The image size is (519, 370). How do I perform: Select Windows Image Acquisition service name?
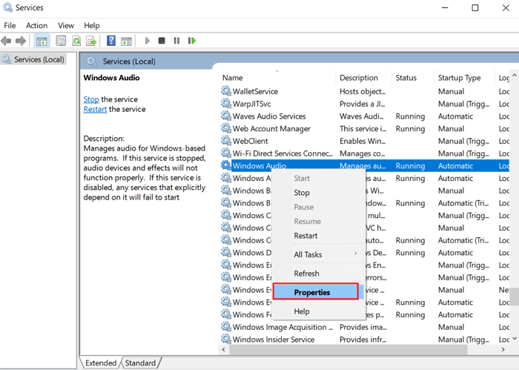coord(282,327)
